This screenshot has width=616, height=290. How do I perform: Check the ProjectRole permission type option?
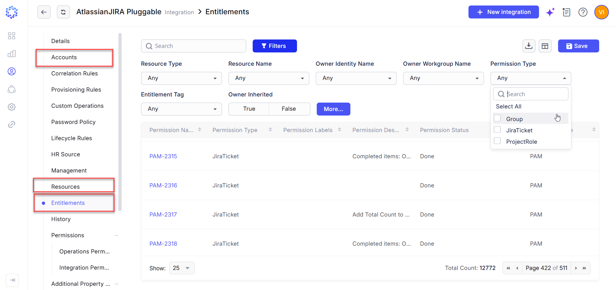tap(498, 141)
